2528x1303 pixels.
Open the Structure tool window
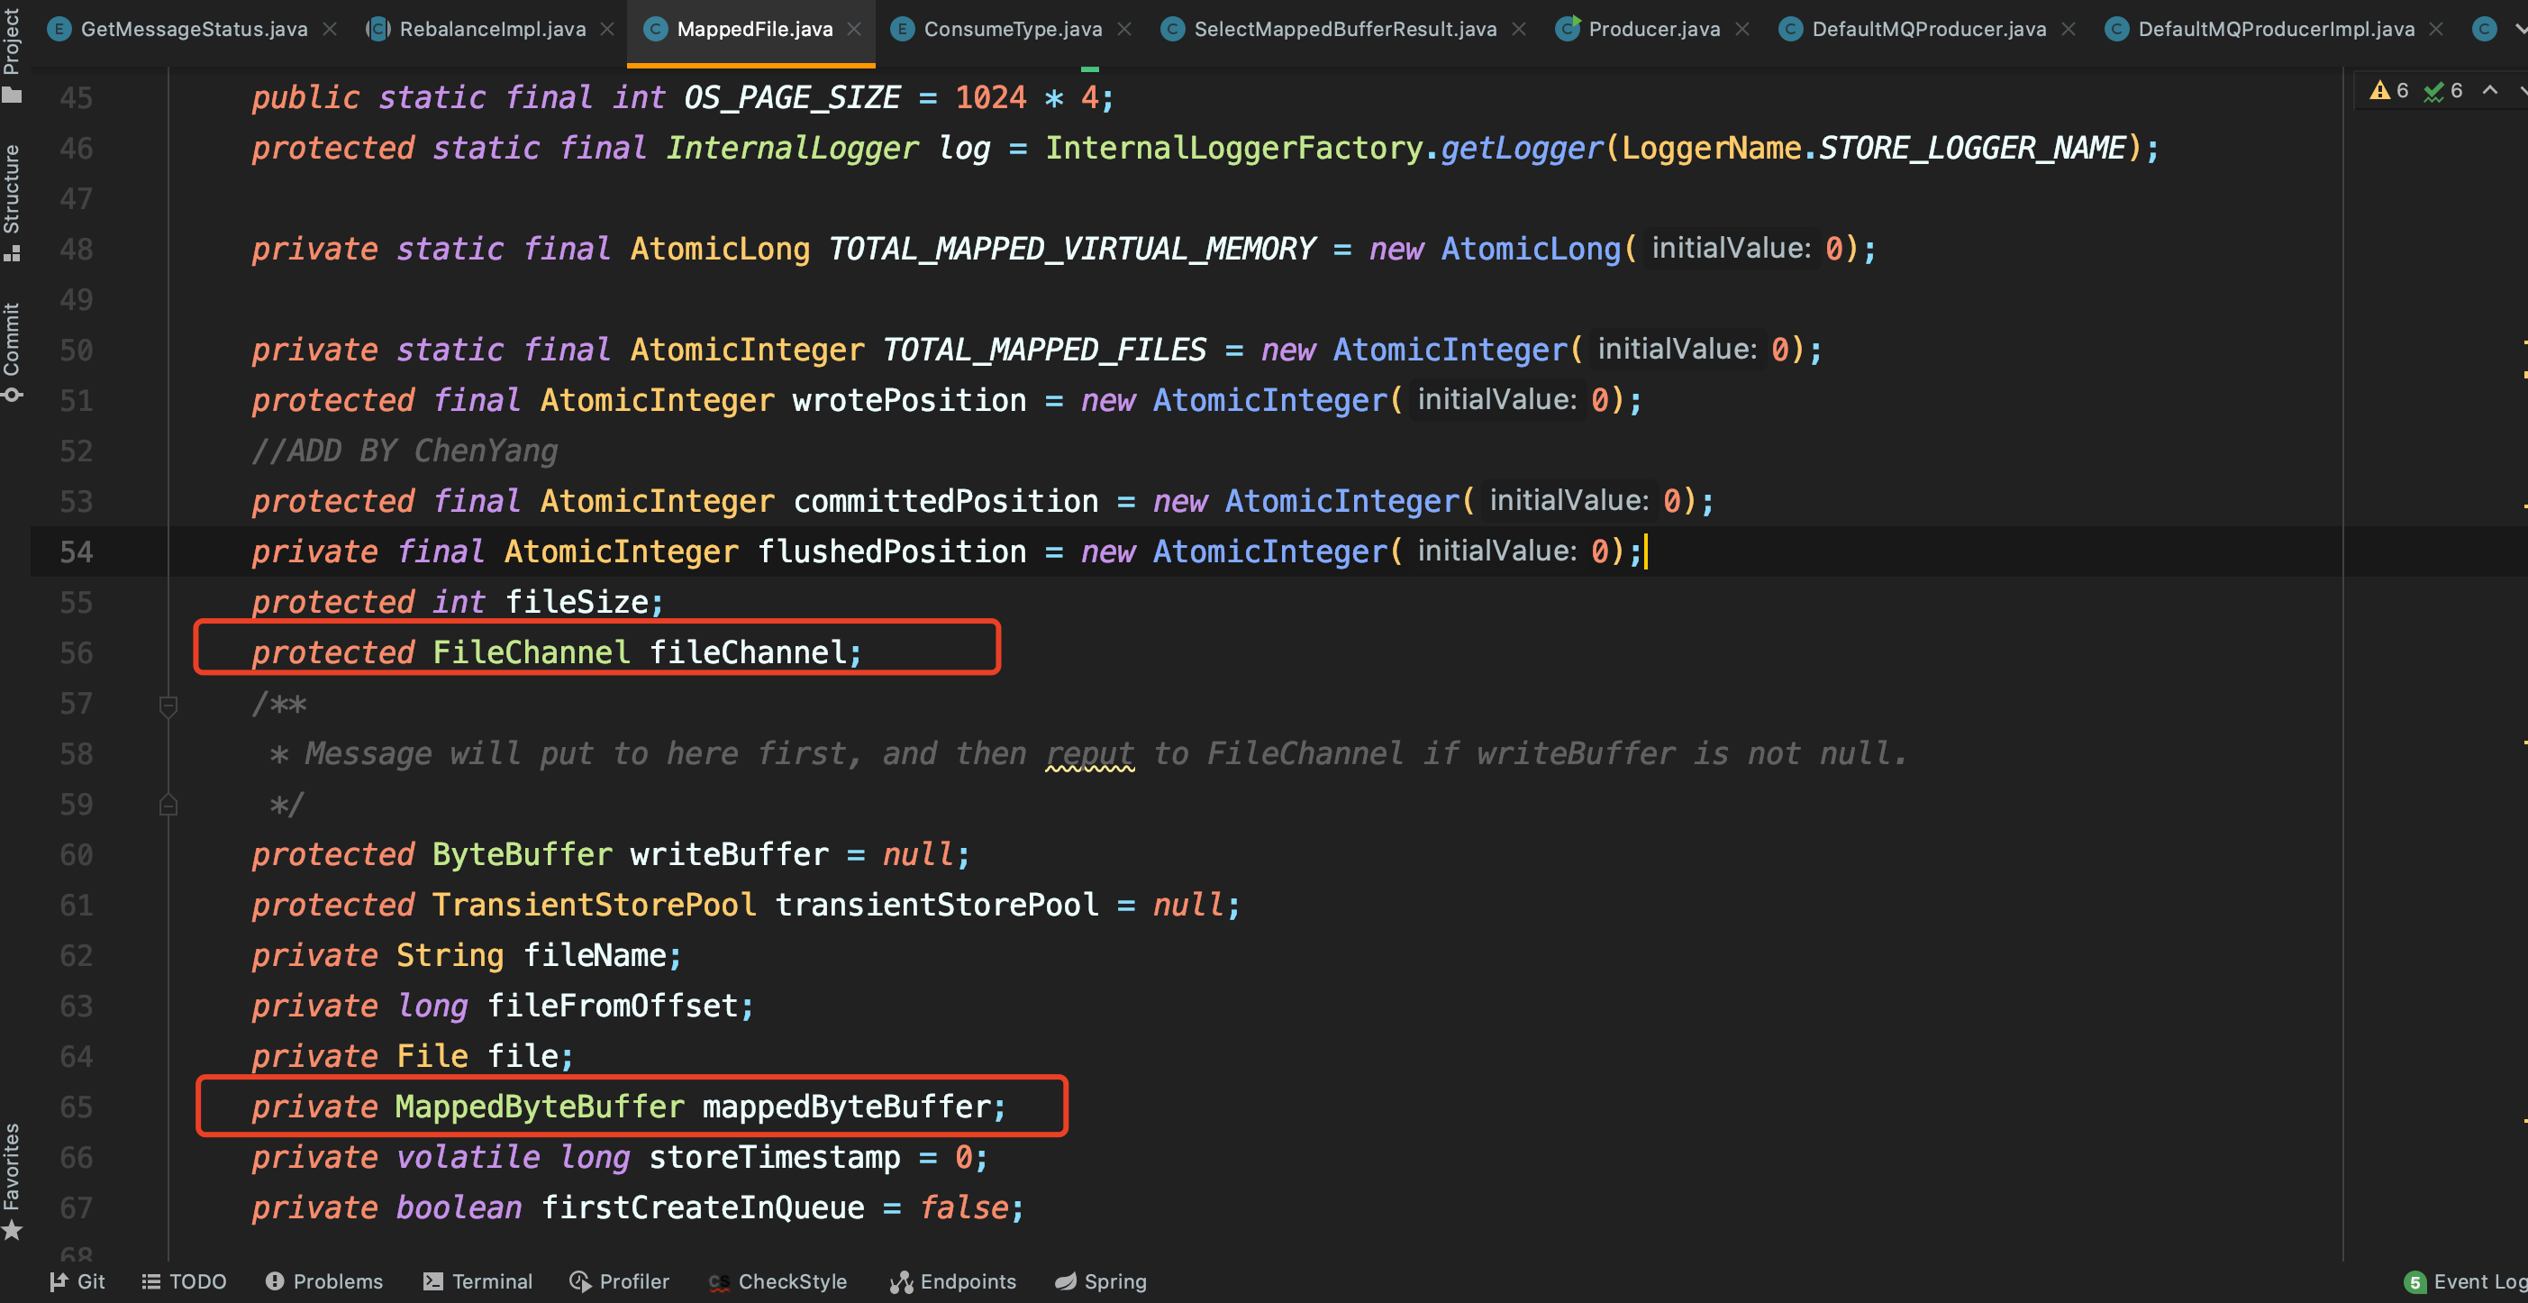coord(12,204)
